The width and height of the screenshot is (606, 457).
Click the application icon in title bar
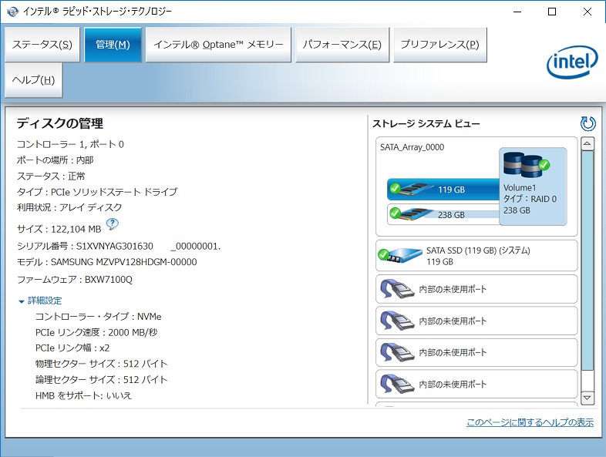tap(12, 12)
